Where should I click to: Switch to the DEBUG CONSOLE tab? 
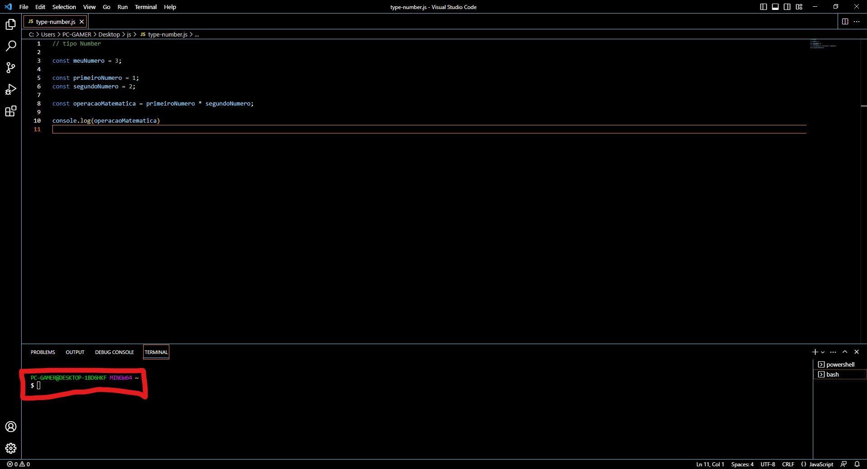(x=114, y=352)
